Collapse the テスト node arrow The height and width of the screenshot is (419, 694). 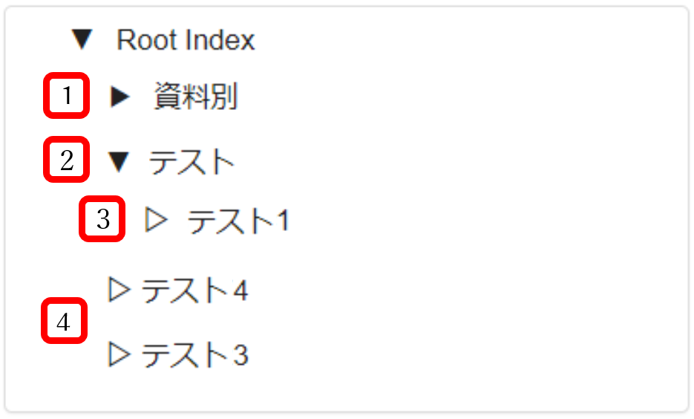(119, 162)
